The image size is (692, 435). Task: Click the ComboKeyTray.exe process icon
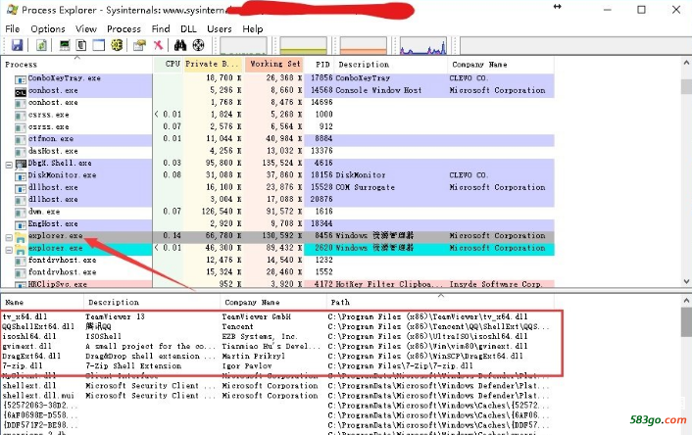pos(21,79)
